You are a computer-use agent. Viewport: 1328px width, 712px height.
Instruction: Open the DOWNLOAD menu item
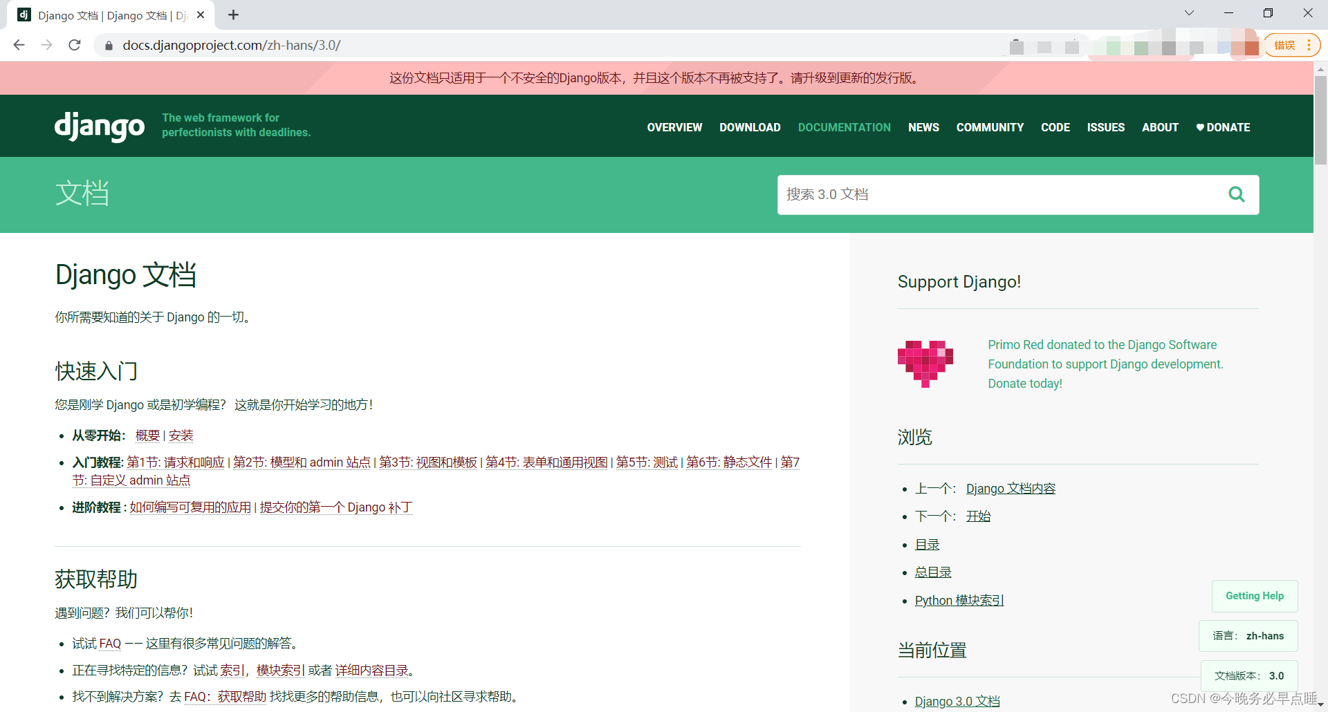pyautogui.click(x=750, y=127)
